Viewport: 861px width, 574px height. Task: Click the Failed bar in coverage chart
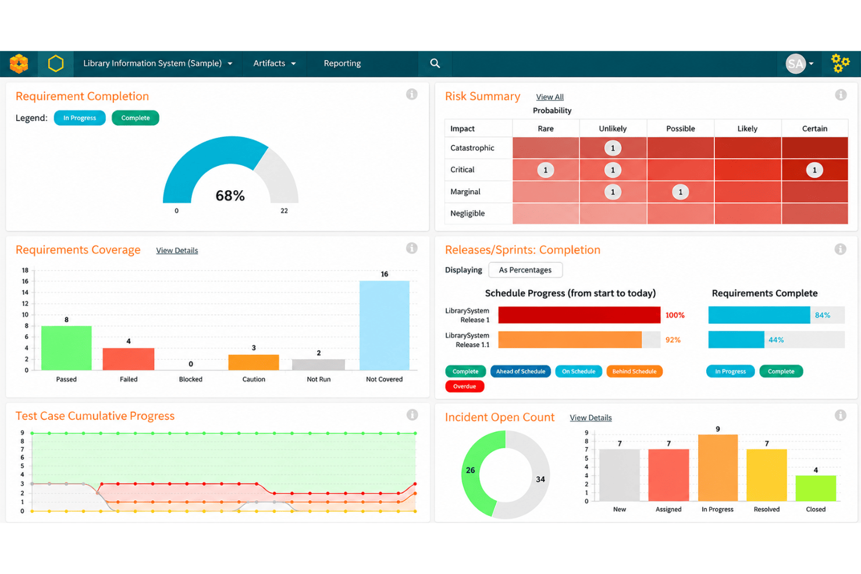tap(129, 359)
